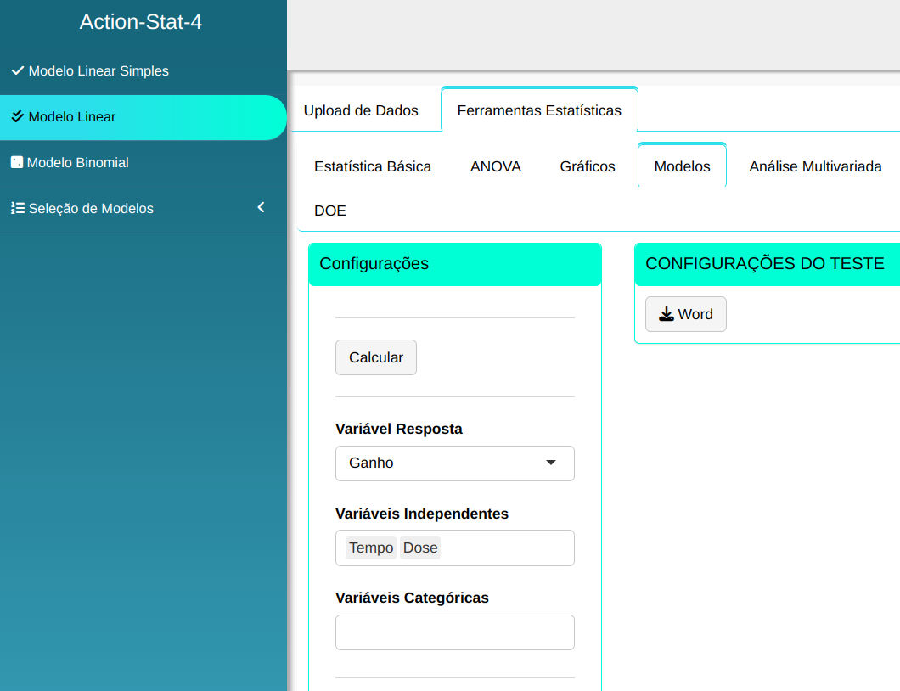The width and height of the screenshot is (900, 691).
Task: Click inside the Variáveis Categóricas field
Action: point(455,632)
